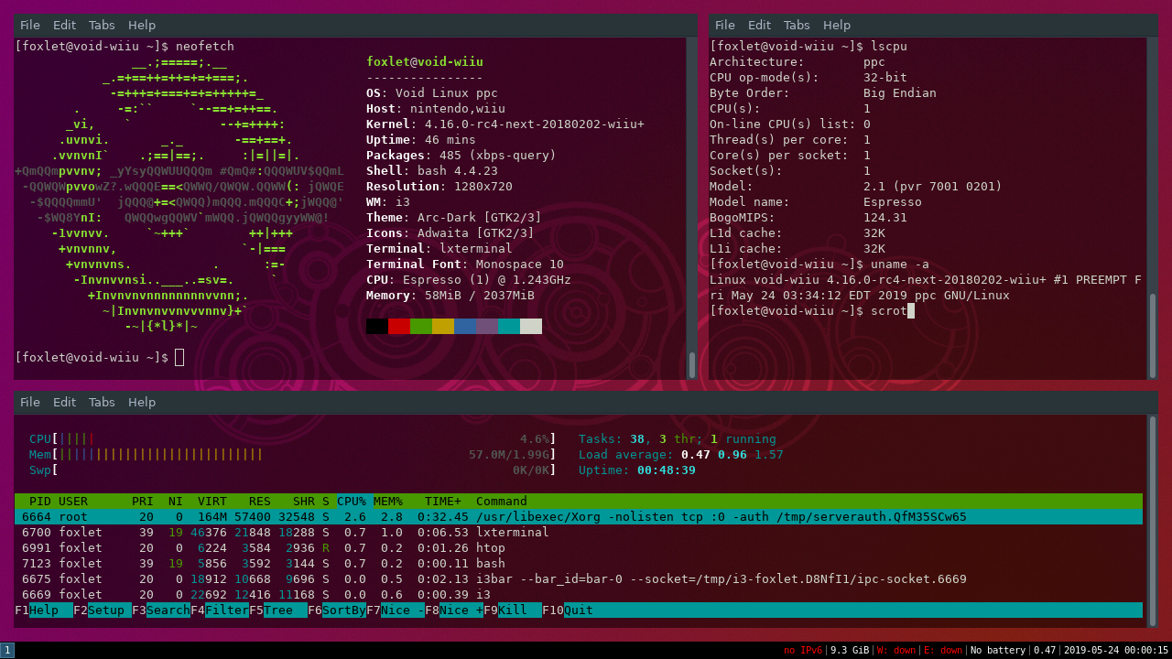Select the i3bar process row in htop

(x=579, y=579)
